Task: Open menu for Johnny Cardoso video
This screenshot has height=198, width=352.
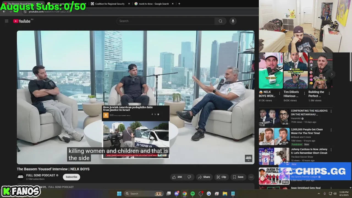Action: (331, 150)
